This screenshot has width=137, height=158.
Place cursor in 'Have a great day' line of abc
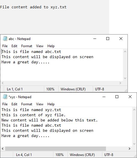pos(25,62)
